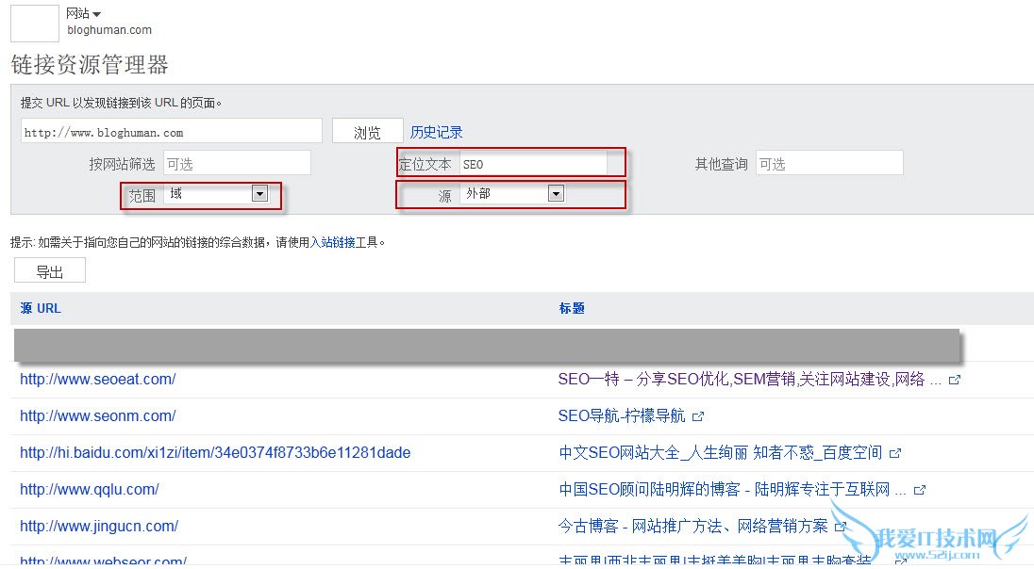1034x569 pixels.
Task: Focus the 按网站筛选 filter input field
Action: [237, 163]
